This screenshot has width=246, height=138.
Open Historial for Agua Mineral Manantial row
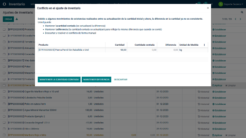[204, 111]
